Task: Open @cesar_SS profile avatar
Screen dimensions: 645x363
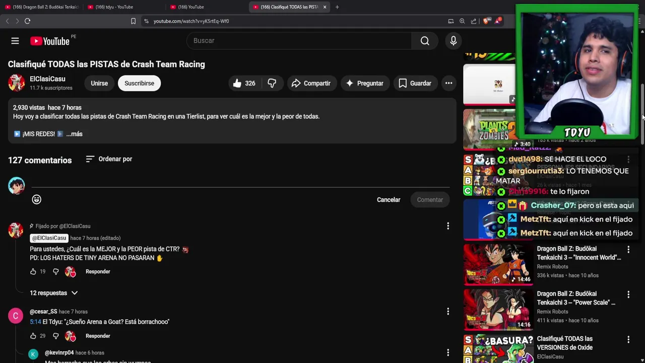Action: 16,316
